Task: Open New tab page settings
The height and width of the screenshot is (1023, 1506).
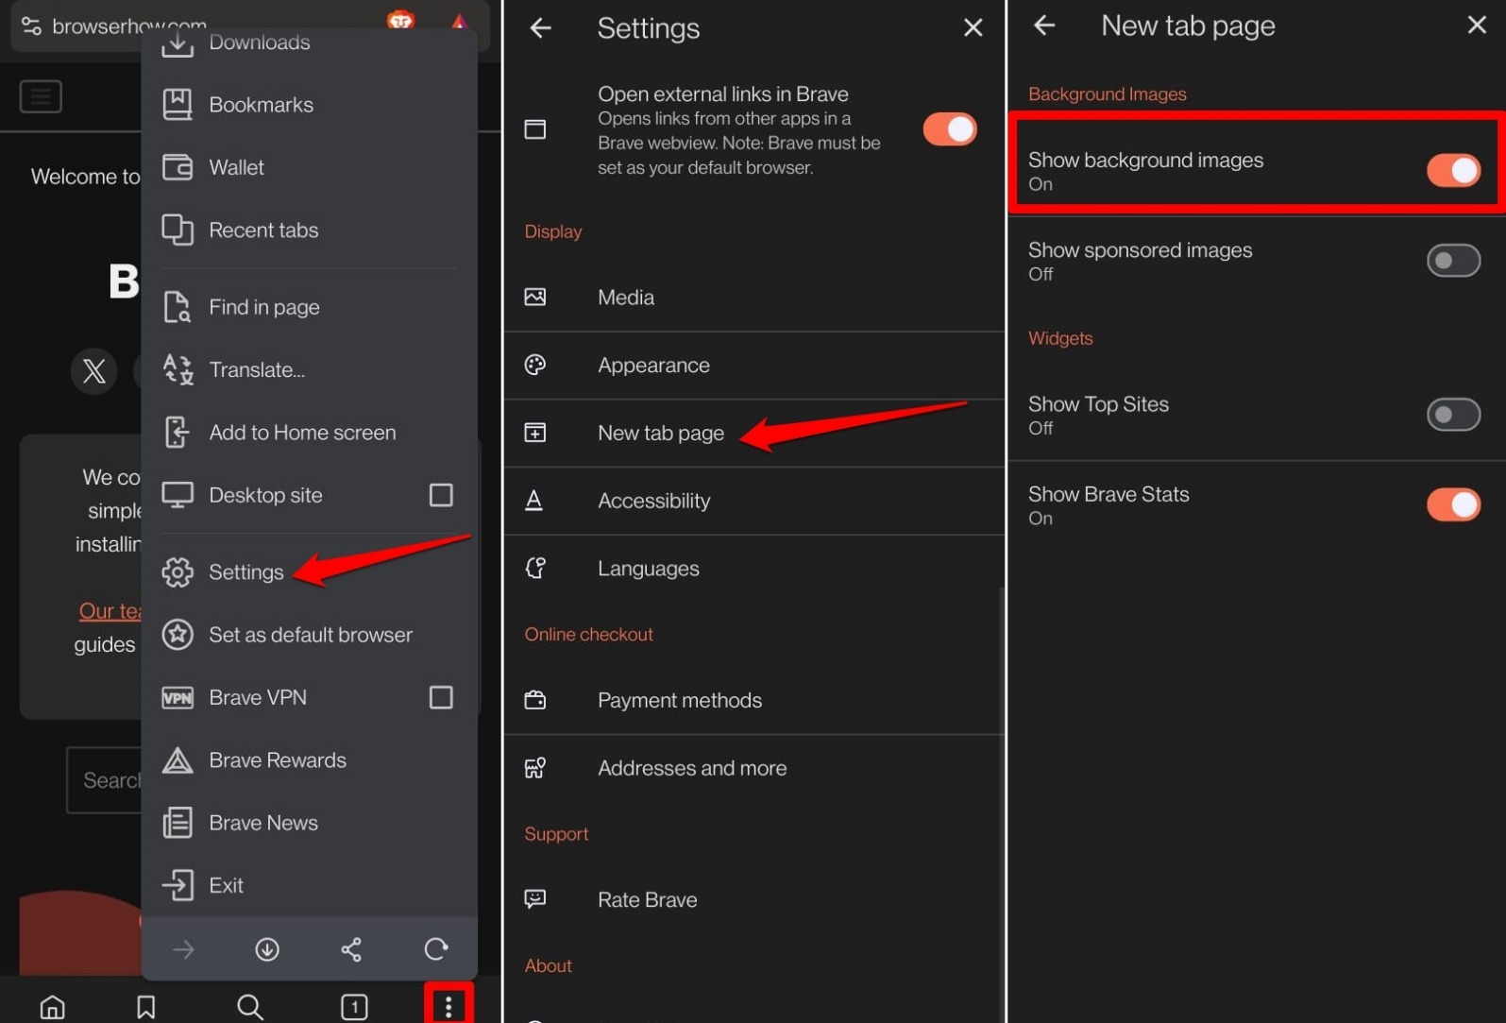Action: point(753,433)
